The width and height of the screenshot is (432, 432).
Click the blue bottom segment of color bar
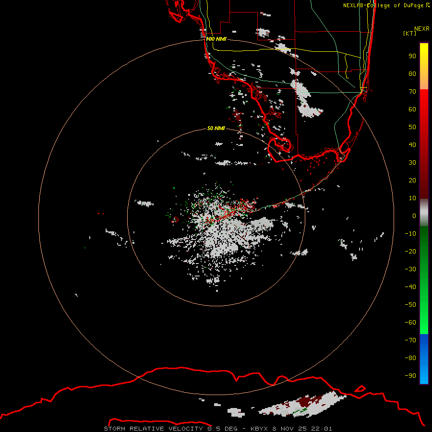point(424,359)
